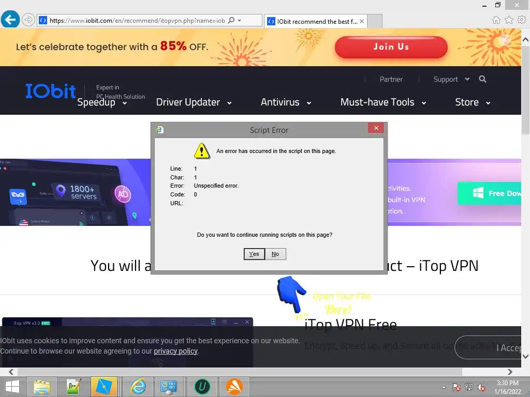Viewport: 530px width, 397px height.
Task: Click the horizontal scrollbar right arrow
Action: click(x=510, y=372)
